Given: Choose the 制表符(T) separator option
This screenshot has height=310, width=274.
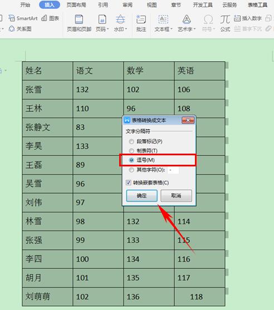Looking at the screenshot, I should tap(131, 151).
